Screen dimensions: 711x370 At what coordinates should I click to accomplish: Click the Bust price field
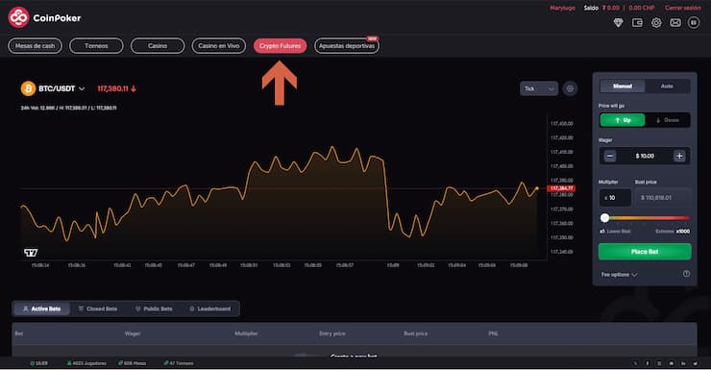[663, 198]
